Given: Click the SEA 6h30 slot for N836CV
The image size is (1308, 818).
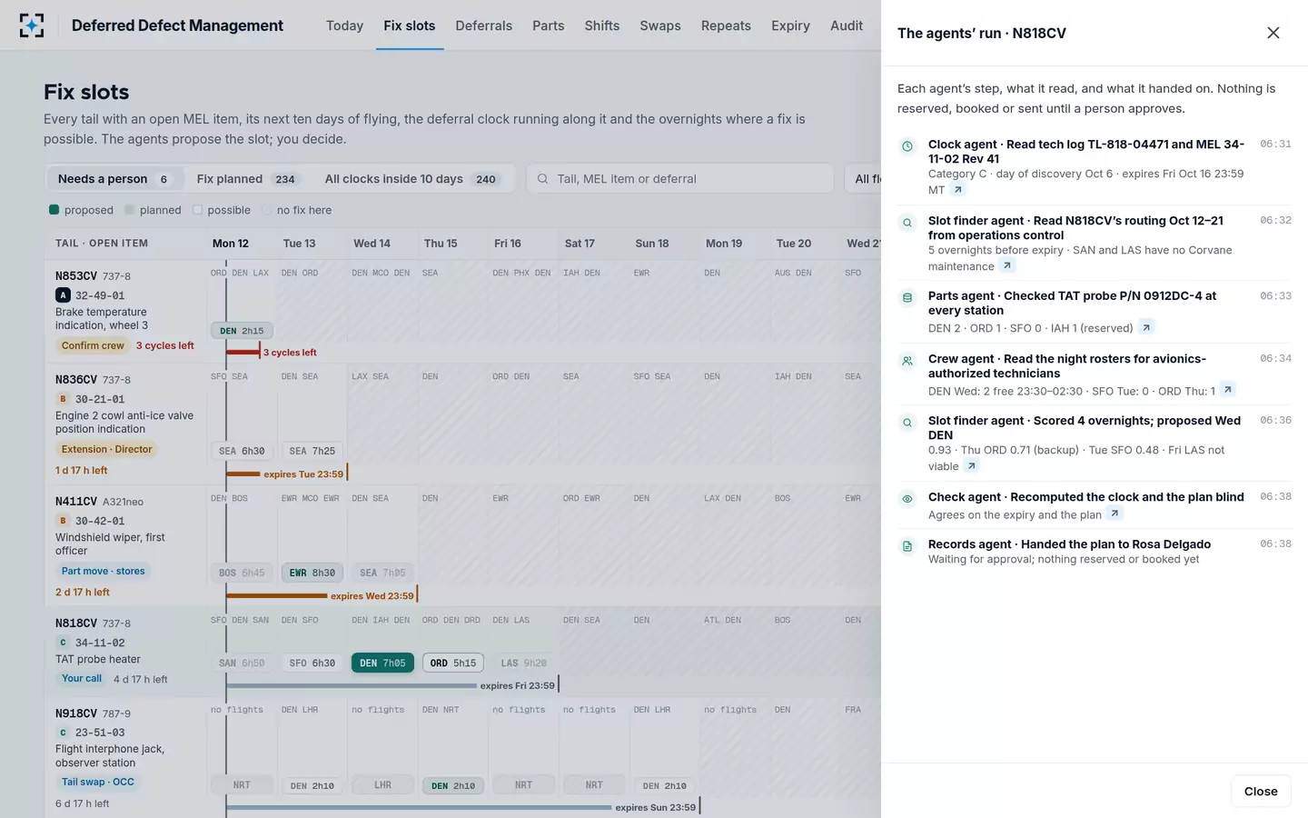Looking at the screenshot, I should (x=242, y=451).
